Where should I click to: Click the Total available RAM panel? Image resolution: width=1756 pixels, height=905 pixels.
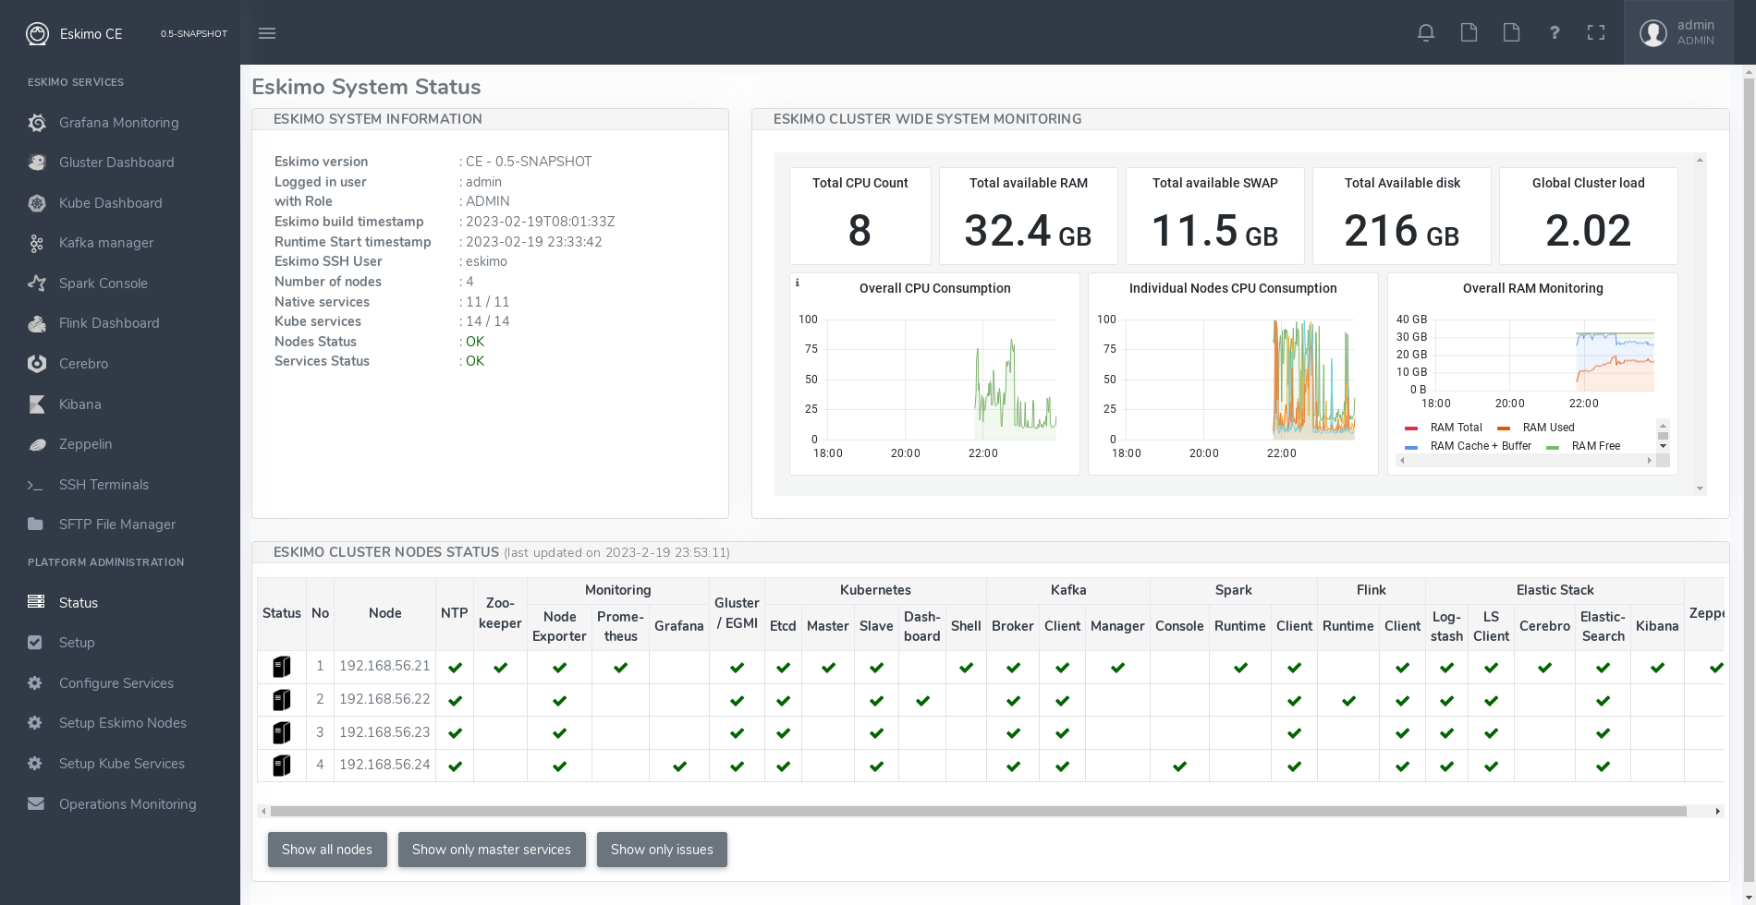pyautogui.click(x=1029, y=216)
